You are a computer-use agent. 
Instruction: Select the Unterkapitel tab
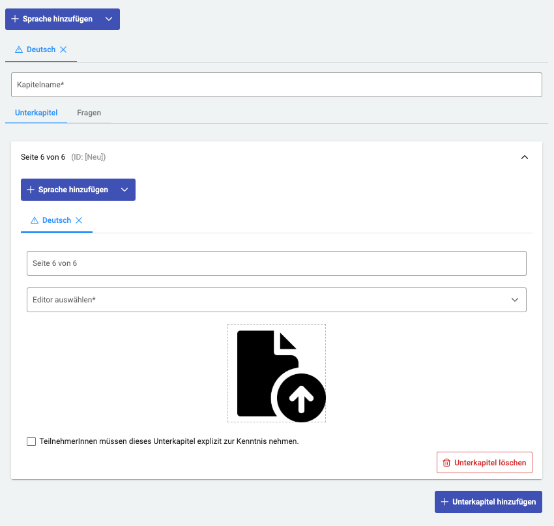tap(36, 113)
